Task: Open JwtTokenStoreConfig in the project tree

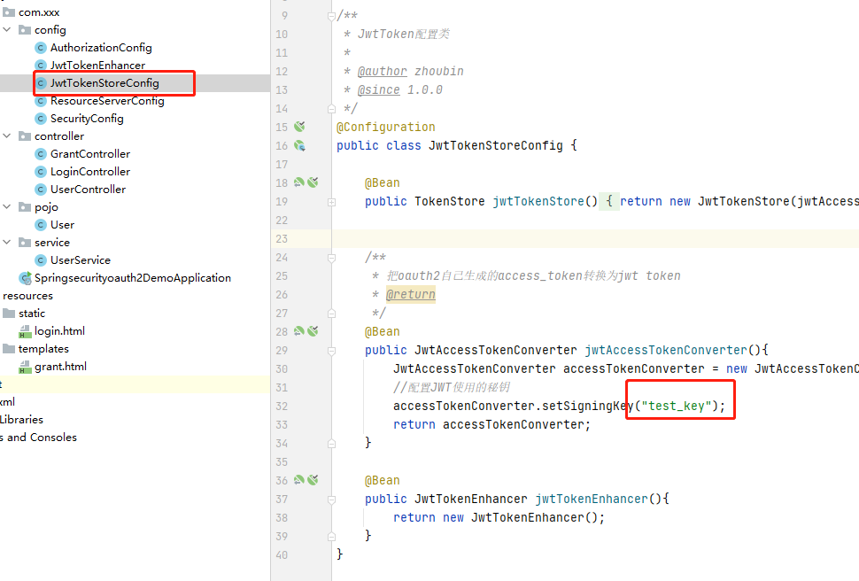Action: (x=104, y=83)
